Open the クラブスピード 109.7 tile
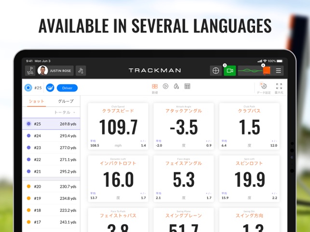The image size is (310, 232). point(118,126)
